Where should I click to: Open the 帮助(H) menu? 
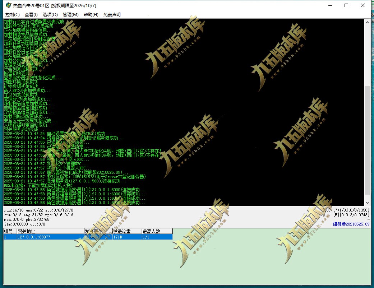91,14
